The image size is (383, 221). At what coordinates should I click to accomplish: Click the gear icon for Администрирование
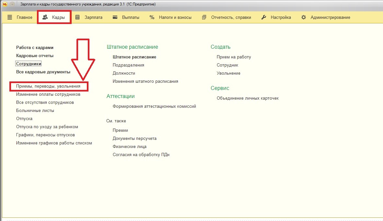coord(304,17)
